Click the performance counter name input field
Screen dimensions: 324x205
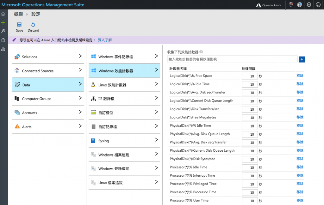tap(232, 59)
